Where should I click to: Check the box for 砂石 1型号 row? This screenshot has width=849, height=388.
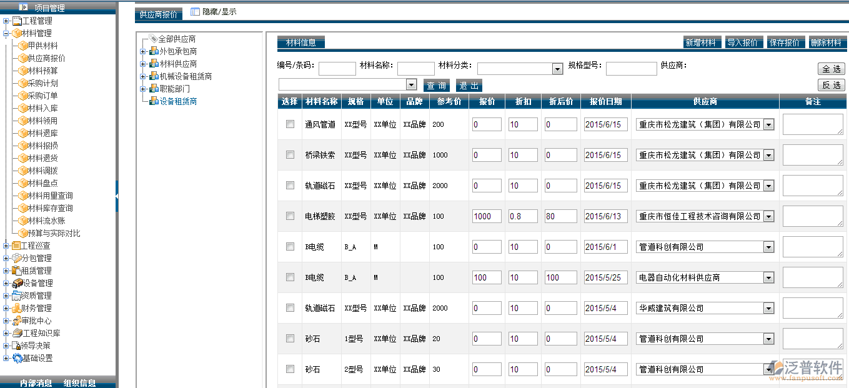[290, 338]
